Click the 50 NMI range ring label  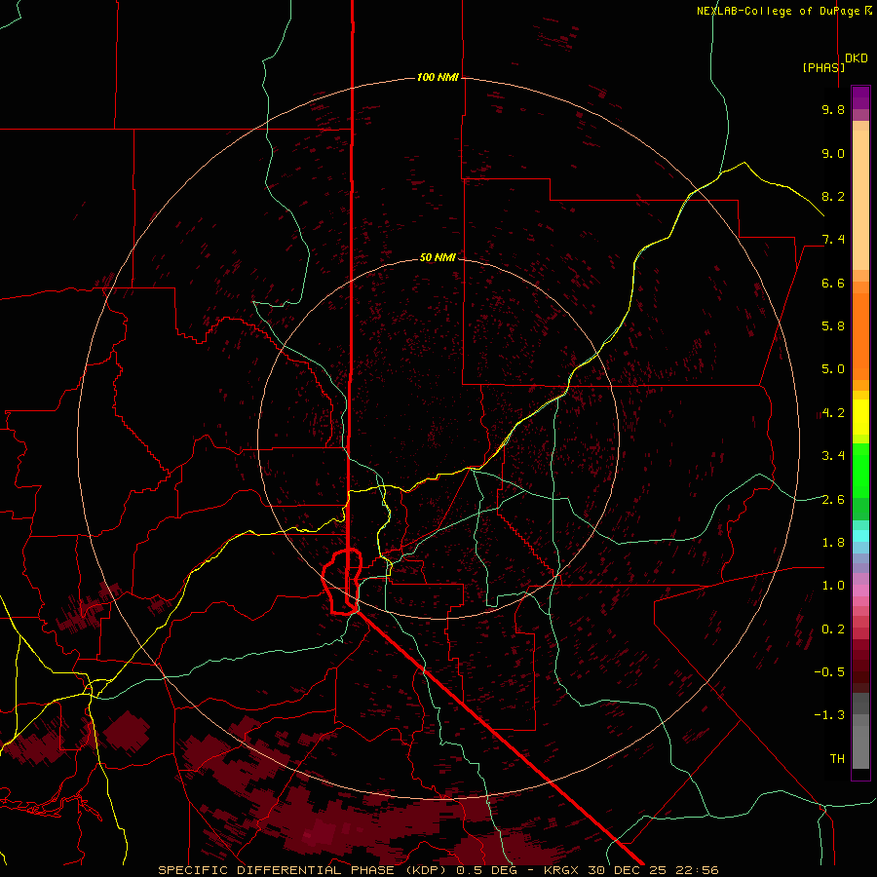click(x=438, y=257)
